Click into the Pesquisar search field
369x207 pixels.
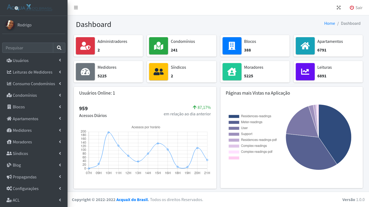[28, 48]
